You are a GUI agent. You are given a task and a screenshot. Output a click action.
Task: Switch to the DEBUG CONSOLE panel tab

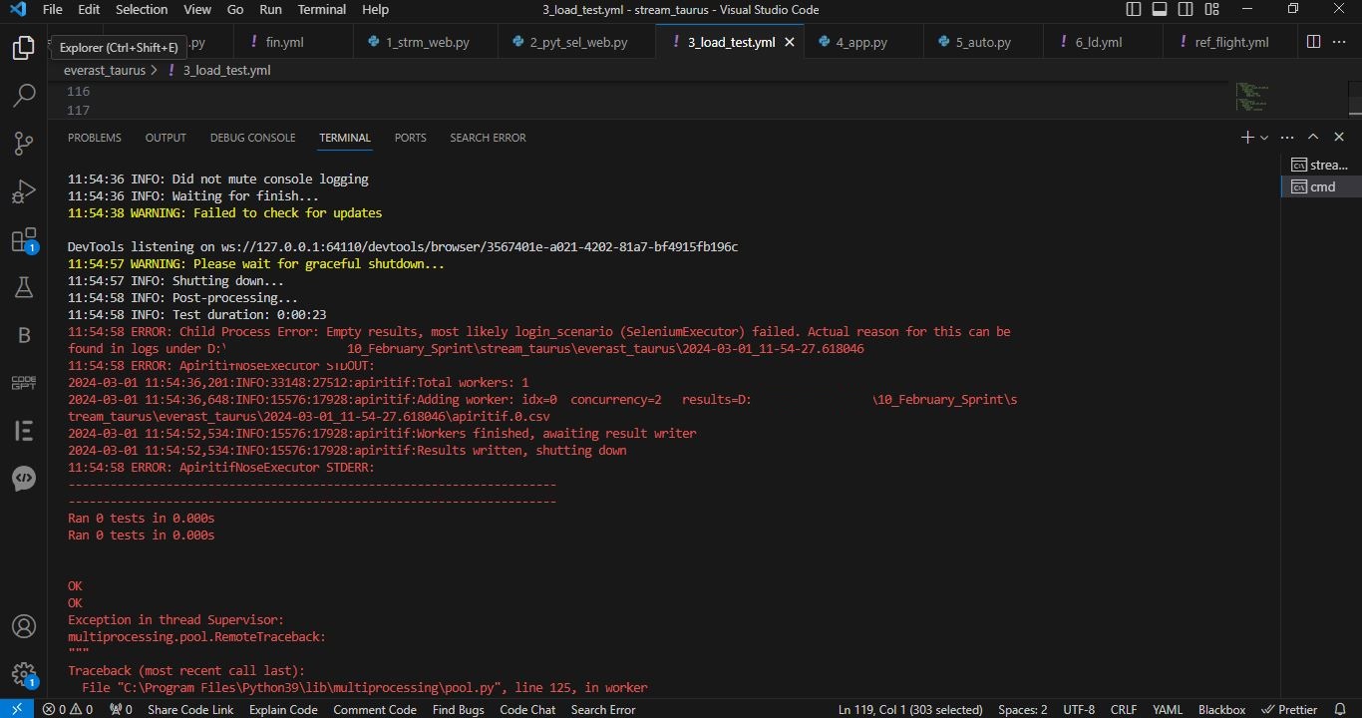coord(252,138)
